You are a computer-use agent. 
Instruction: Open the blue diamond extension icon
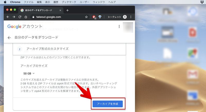100,17
